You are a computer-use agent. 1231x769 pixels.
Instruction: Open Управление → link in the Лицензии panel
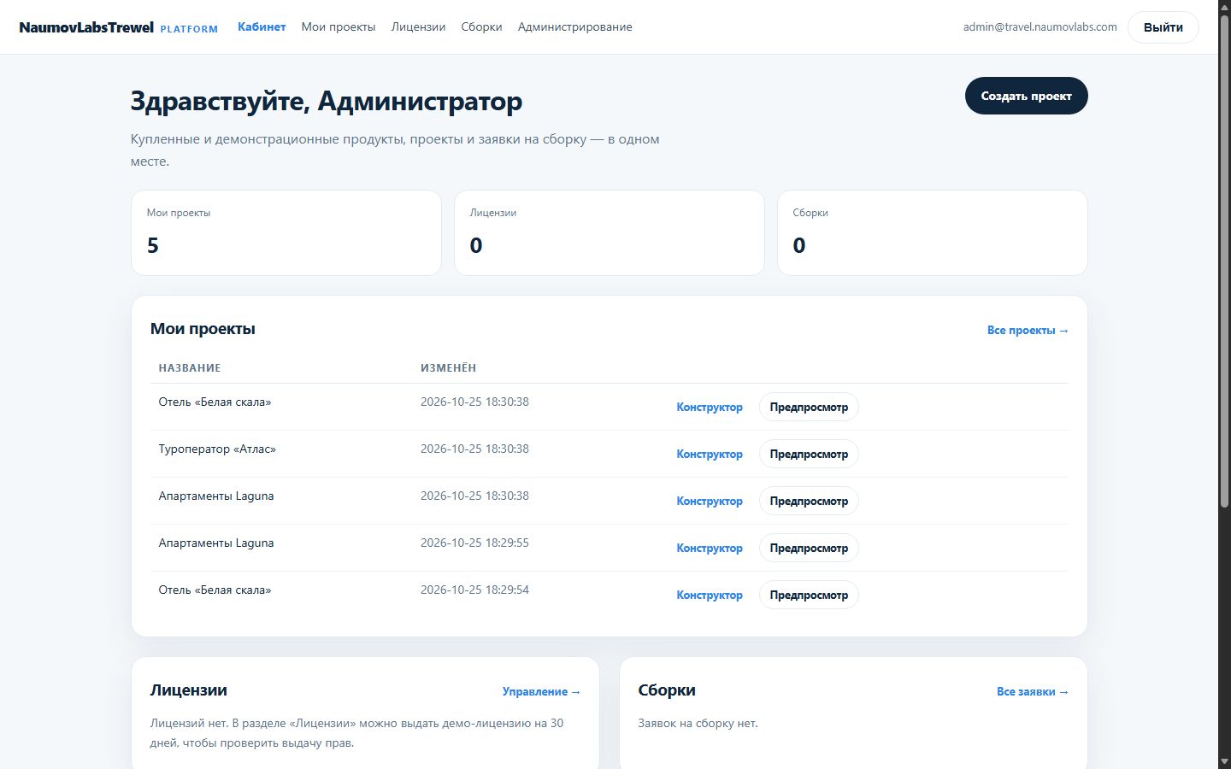pyautogui.click(x=541, y=692)
